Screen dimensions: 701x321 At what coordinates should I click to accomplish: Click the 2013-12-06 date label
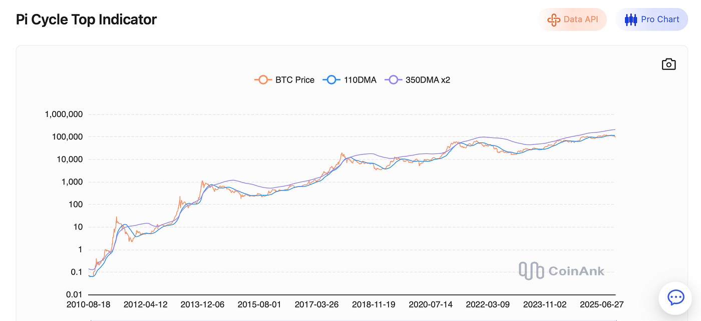[202, 304]
